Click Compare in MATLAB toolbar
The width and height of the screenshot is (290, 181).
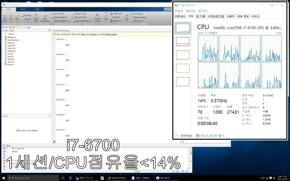pyautogui.click(x=26, y=19)
